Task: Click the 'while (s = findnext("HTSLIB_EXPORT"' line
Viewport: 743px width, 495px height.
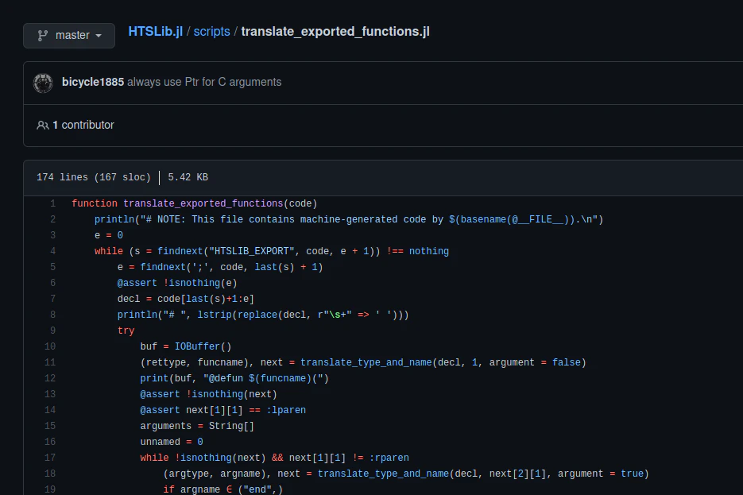Action: (x=272, y=251)
